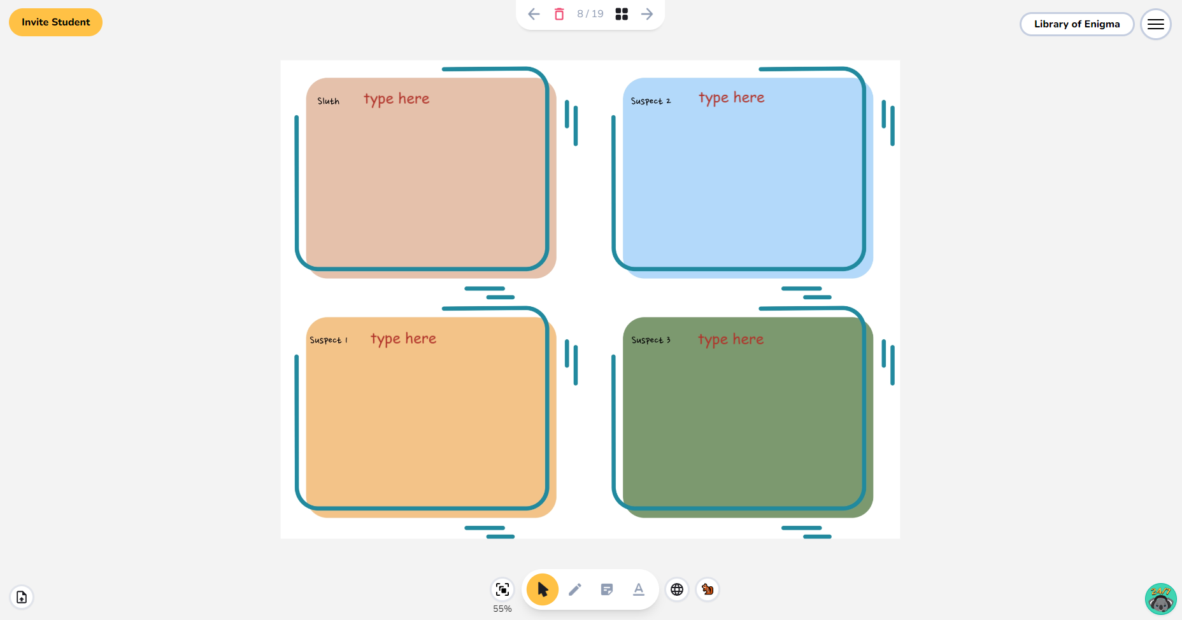1182x620 pixels.
Task: Select the pencil drawing tool
Action: (574, 589)
